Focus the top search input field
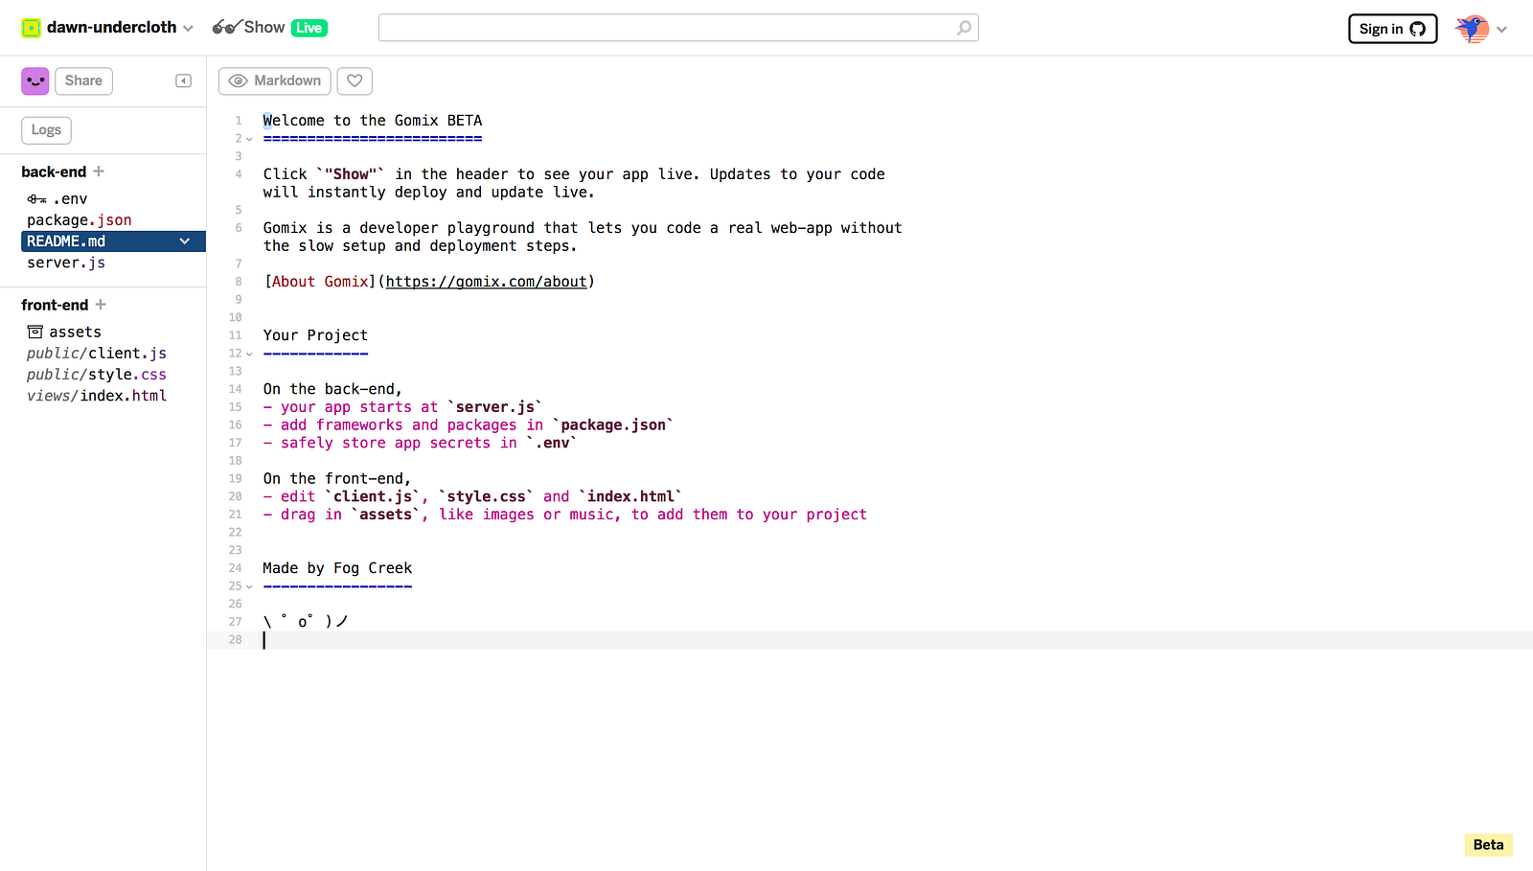 pyautogui.click(x=678, y=28)
